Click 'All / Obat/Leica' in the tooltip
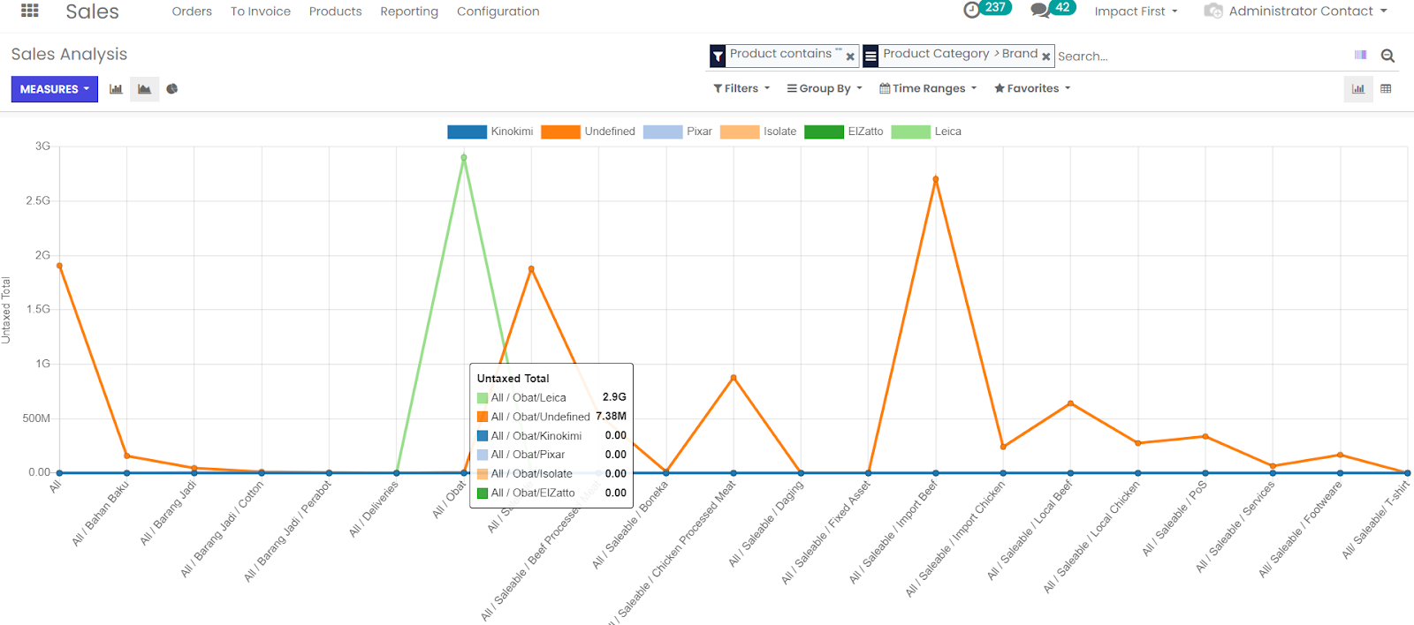The width and height of the screenshot is (1414, 625). 528,398
